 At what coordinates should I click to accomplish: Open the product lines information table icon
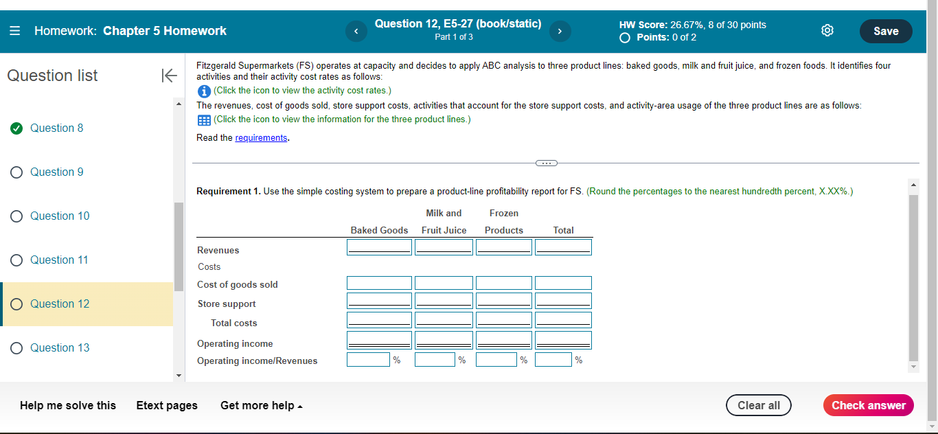tap(204, 120)
